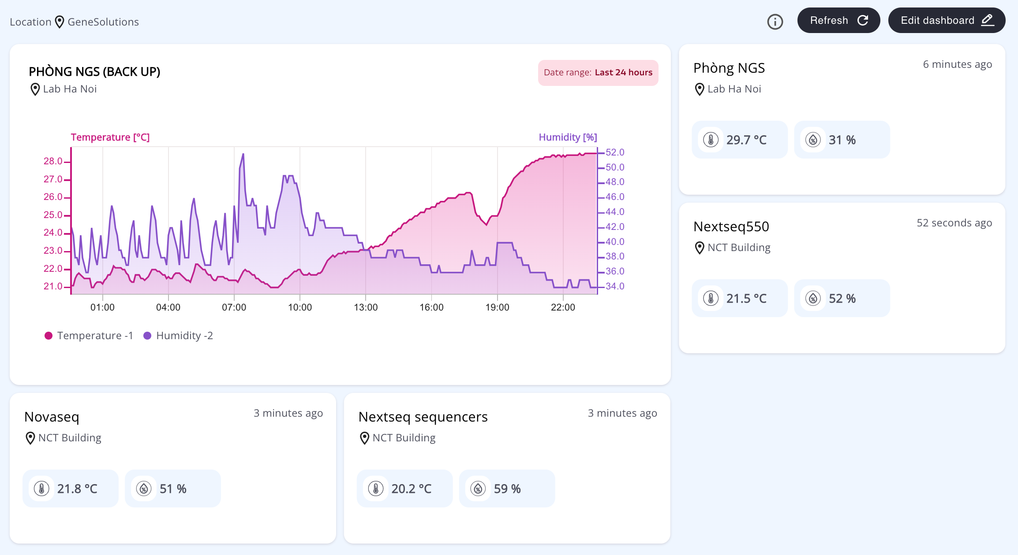Toggle Humidity -2 legend series

(178, 336)
